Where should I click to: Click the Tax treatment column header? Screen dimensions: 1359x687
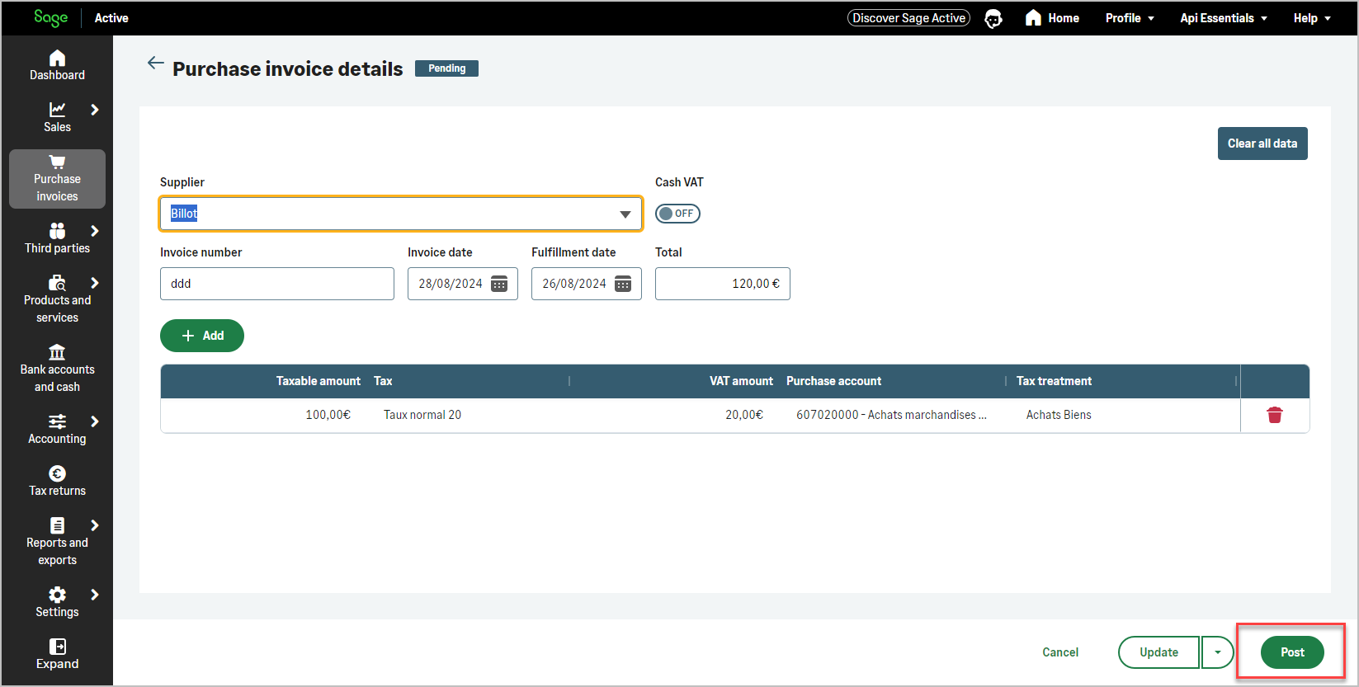pos(1054,381)
